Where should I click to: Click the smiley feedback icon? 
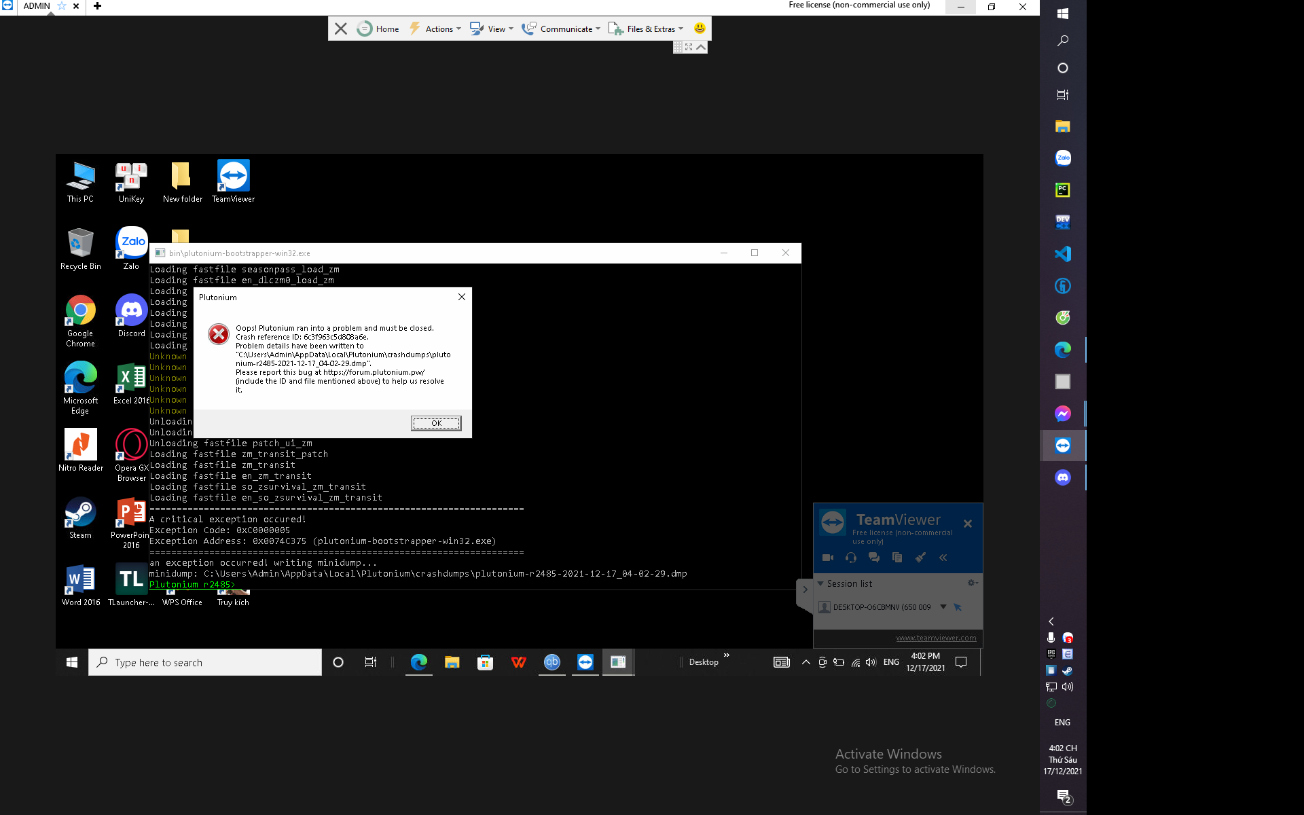tap(700, 29)
